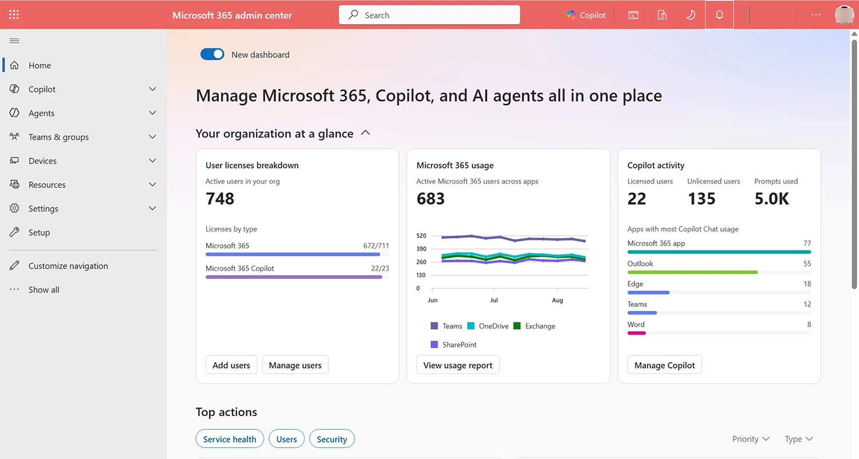
Task: Go to Home in navigation
Action: pos(40,65)
